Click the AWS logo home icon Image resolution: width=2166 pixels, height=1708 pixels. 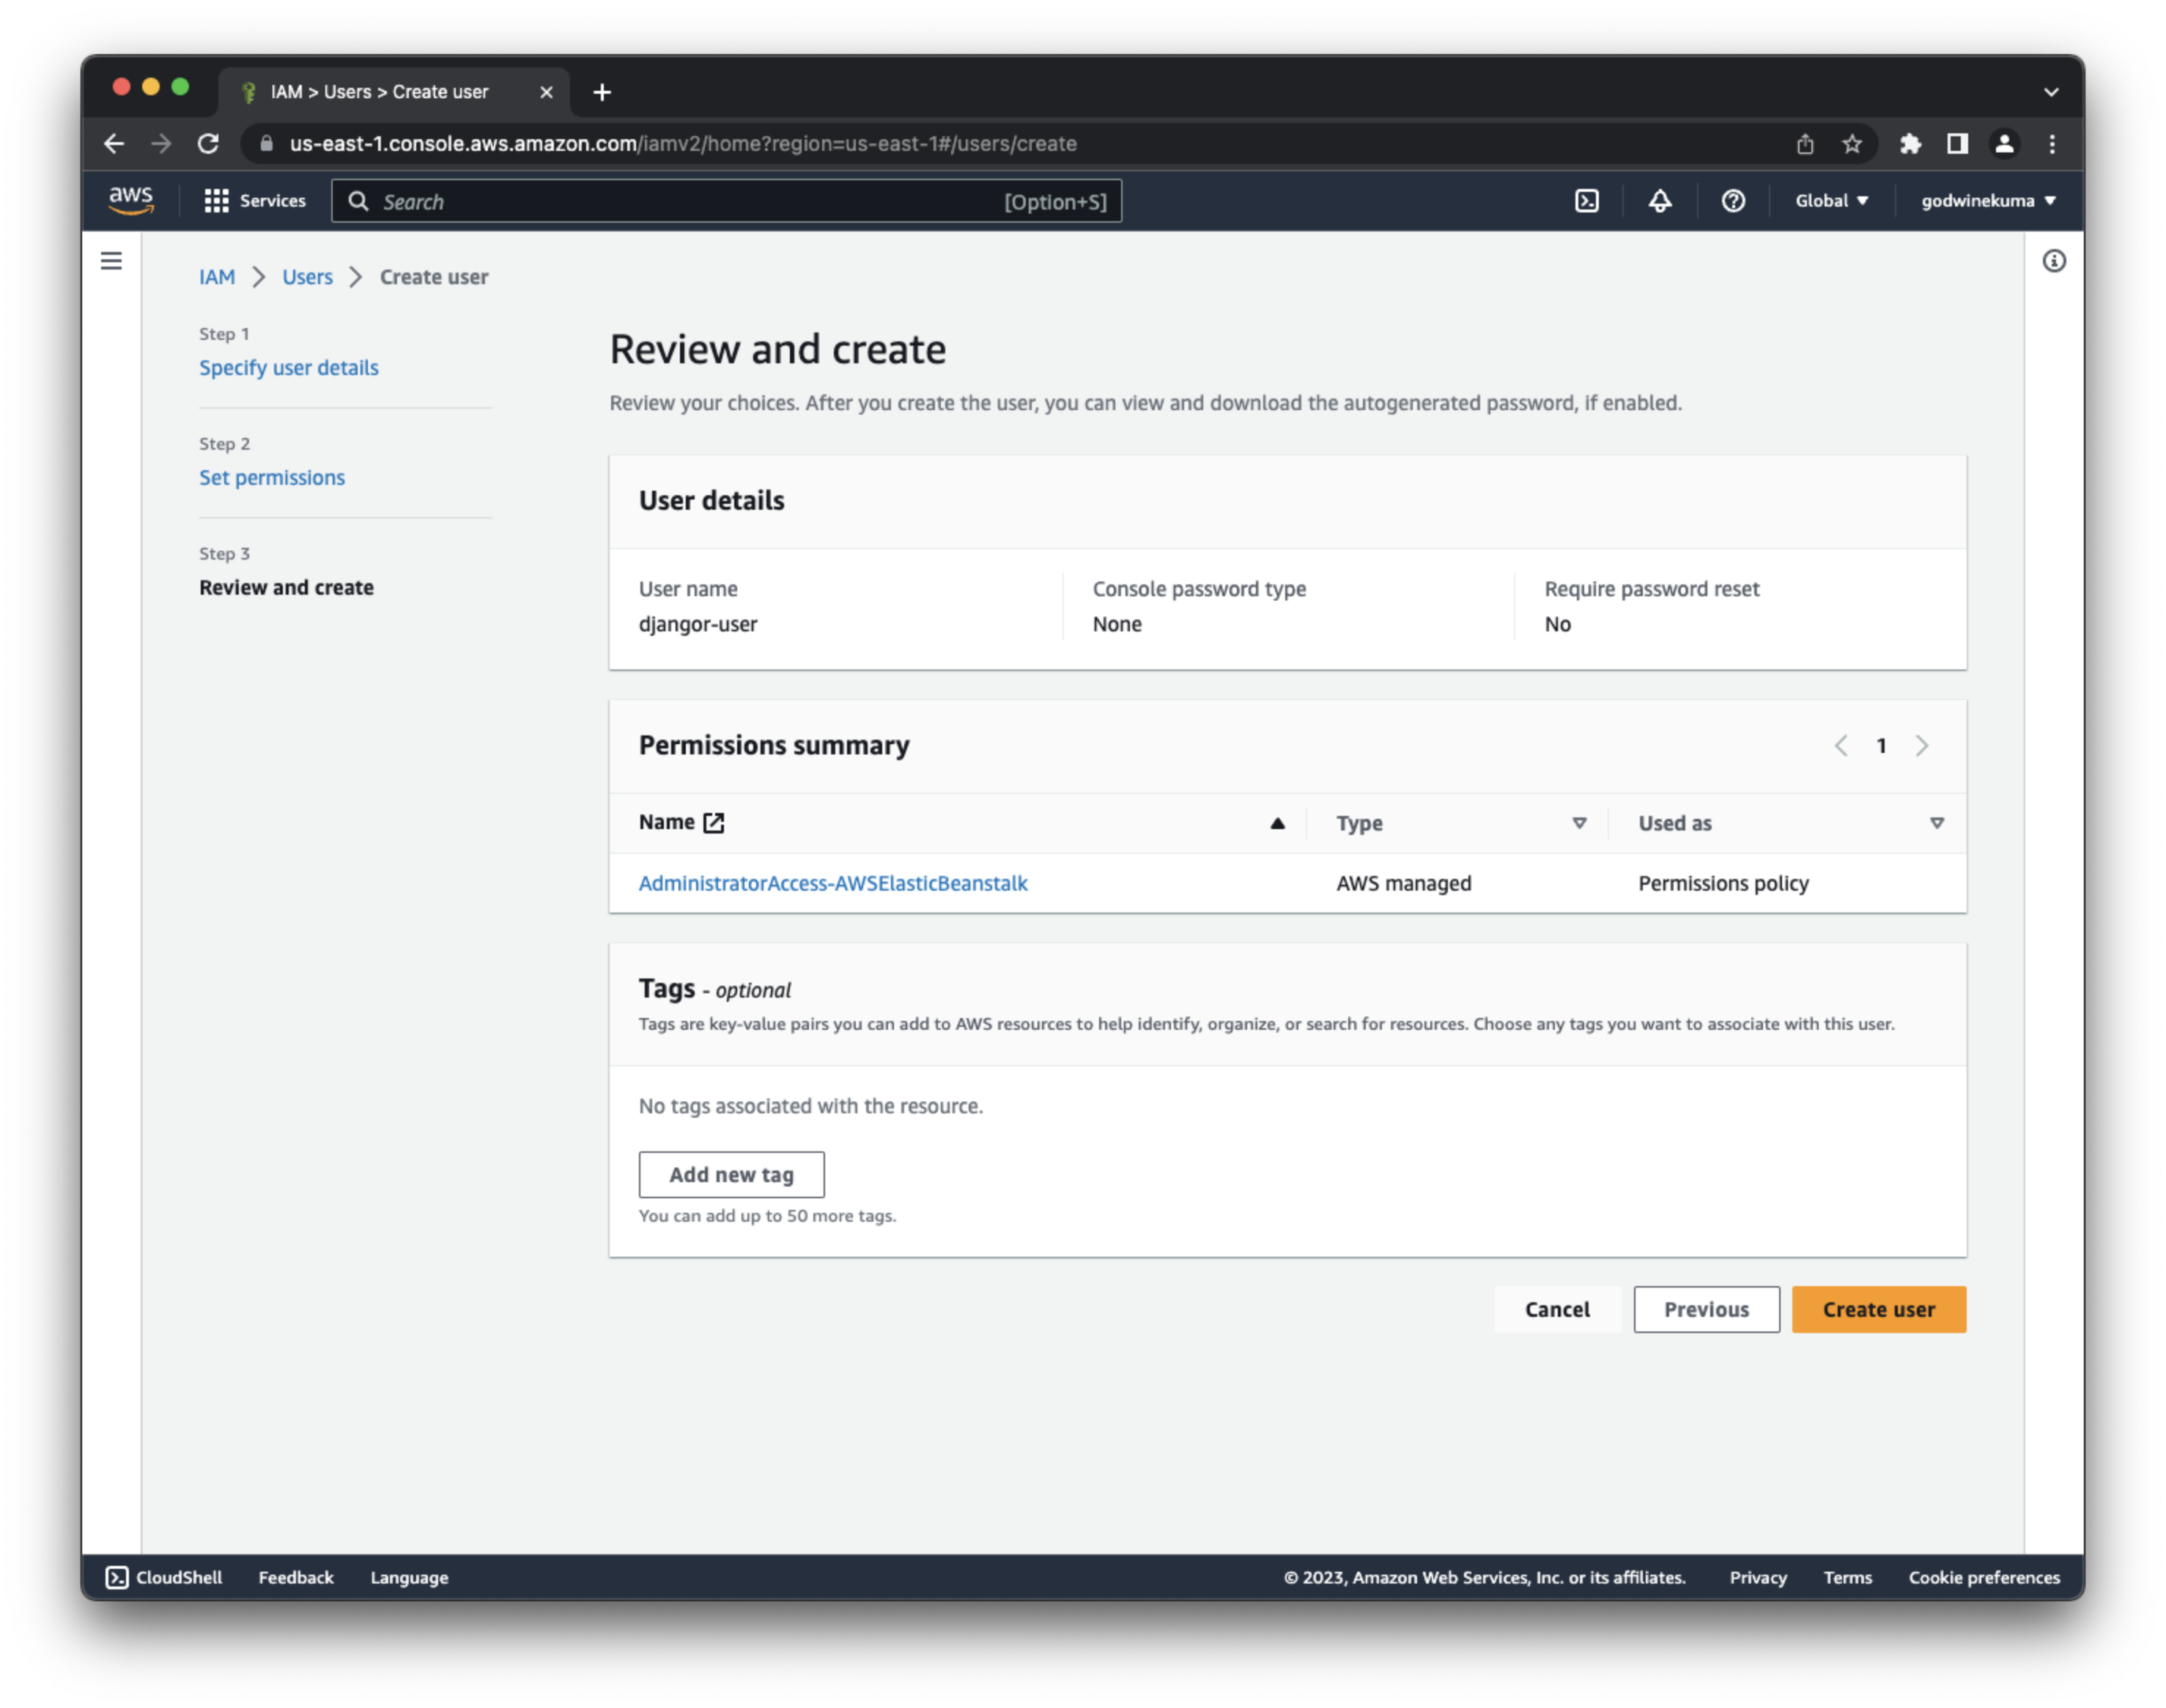click(x=131, y=200)
